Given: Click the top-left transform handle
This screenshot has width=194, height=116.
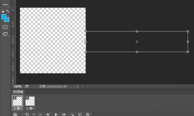Looking at the screenshot, I should pos(86,31).
